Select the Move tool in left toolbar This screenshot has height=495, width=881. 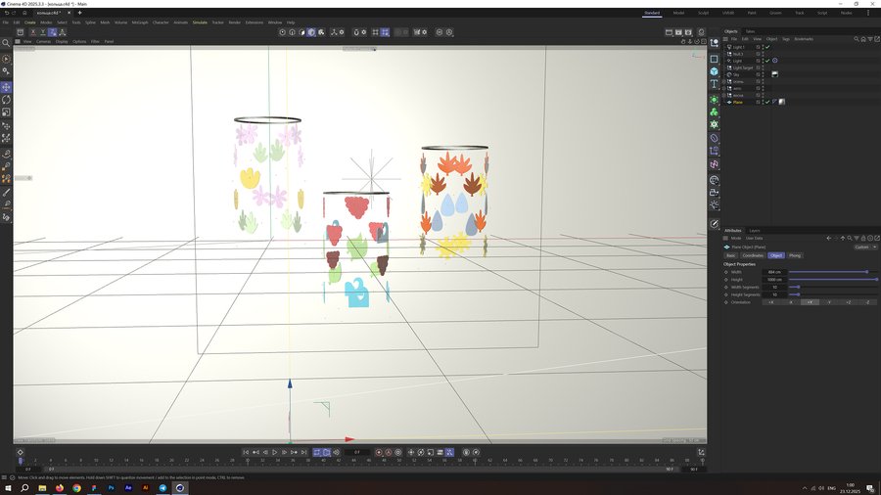(6, 87)
